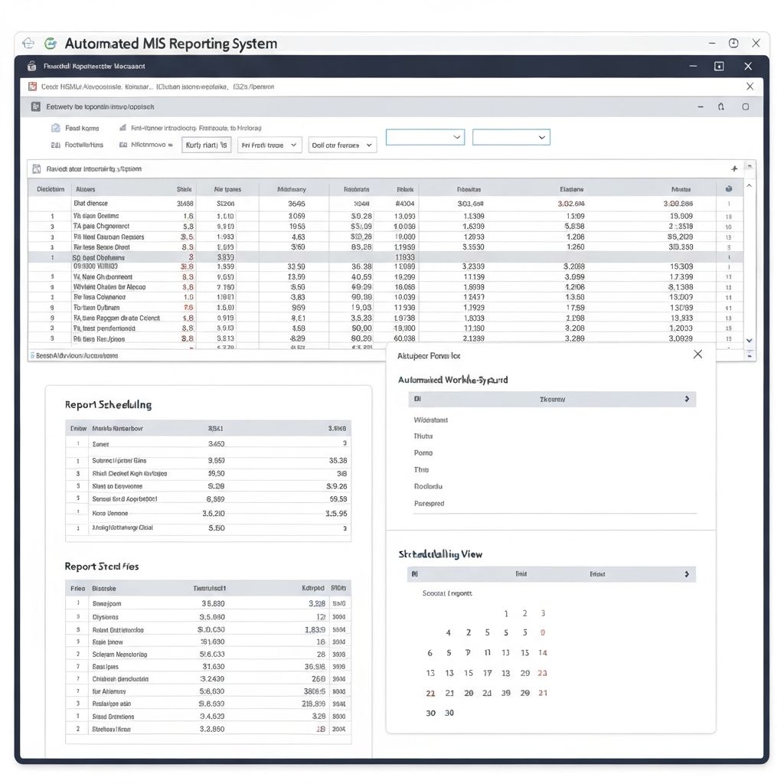This screenshot has width=784, height=784.
Task: Click the red document icon in the tab strip
Action: [33, 87]
